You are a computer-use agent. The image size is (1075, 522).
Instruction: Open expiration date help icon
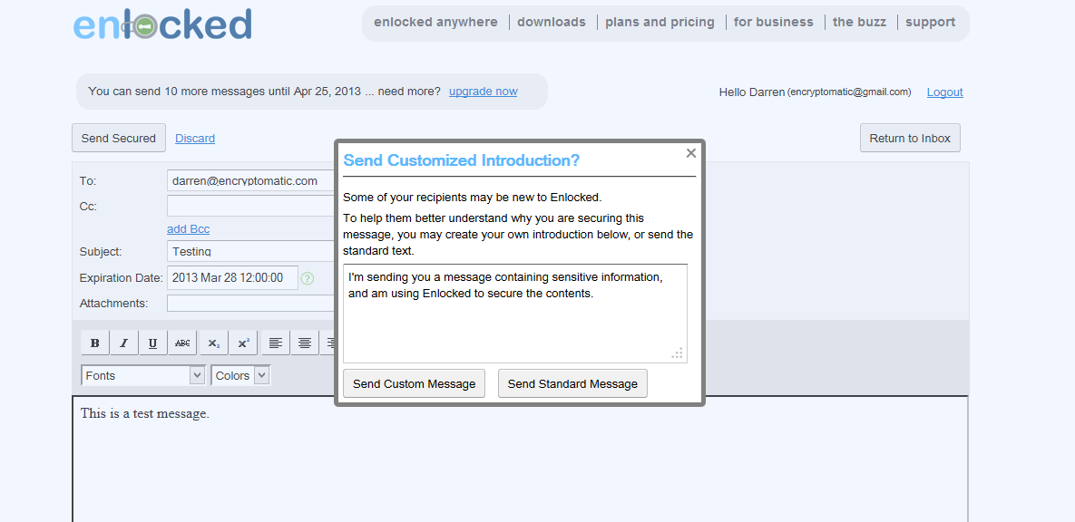click(308, 278)
